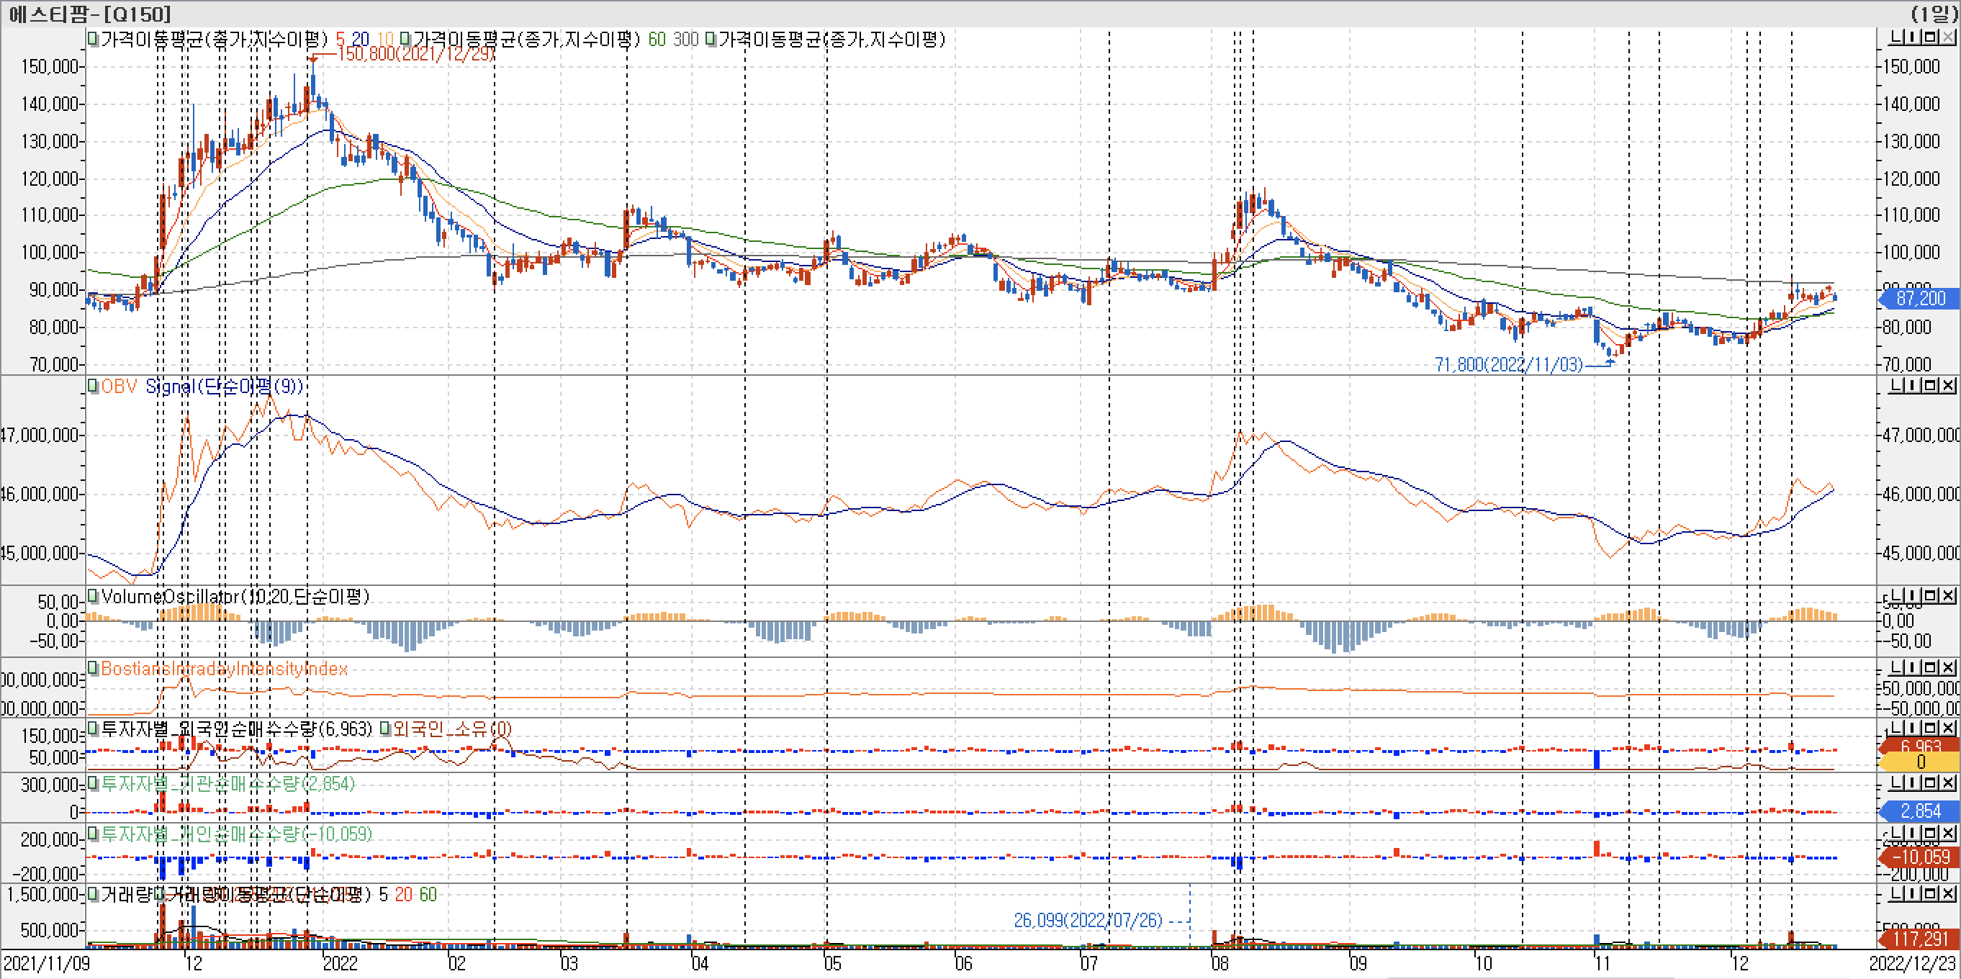Click the 150,800(2021/12/29) high price annotation
This screenshot has height=979, width=1961.
[415, 53]
